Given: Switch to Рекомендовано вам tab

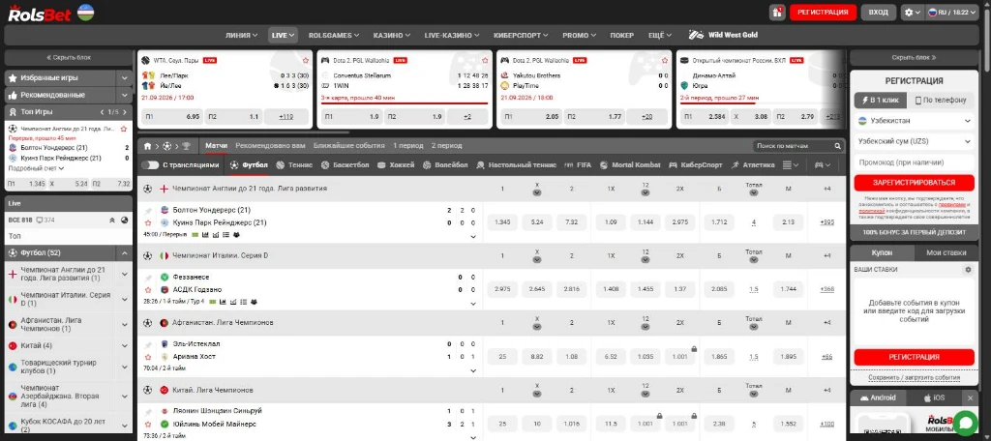Looking at the screenshot, I should click(x=271, y=145).
